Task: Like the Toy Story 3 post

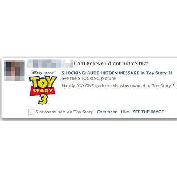Action: tap(125, 112)
